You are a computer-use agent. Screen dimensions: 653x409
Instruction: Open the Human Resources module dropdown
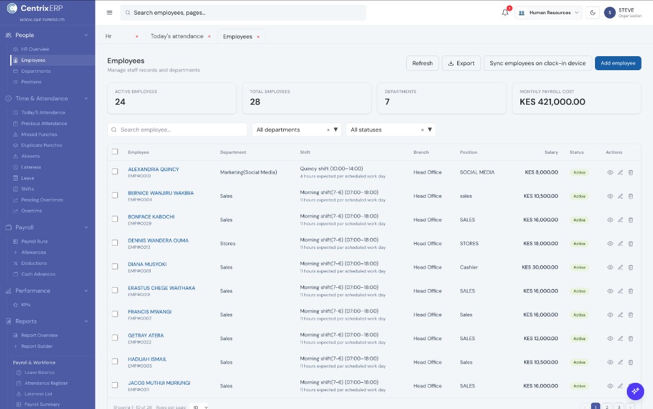(x=548, y=13)
